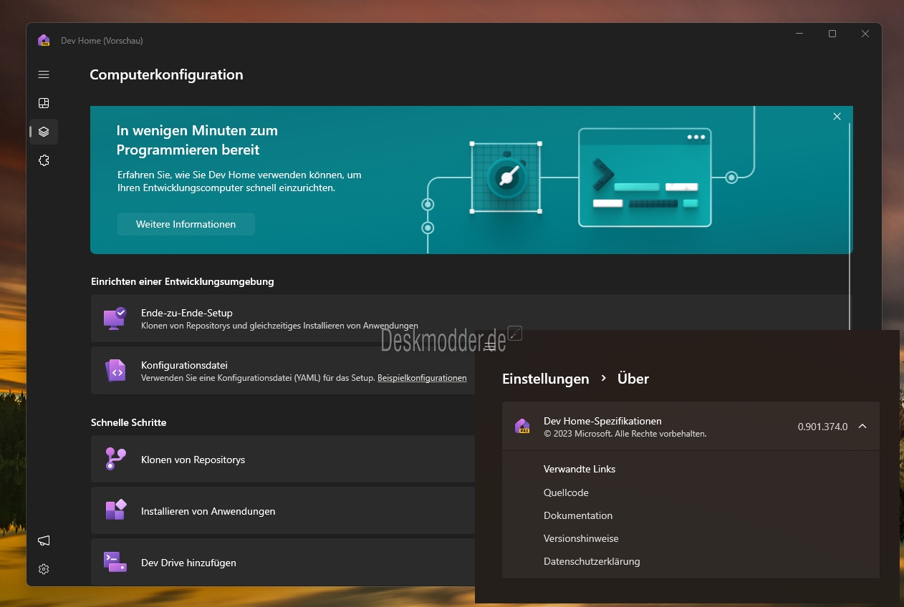Click the Installieren von Anwendungen icon

click(115, 510)
